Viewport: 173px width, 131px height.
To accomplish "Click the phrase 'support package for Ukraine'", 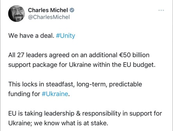I will pyautogui.click(x=50, y=65).
